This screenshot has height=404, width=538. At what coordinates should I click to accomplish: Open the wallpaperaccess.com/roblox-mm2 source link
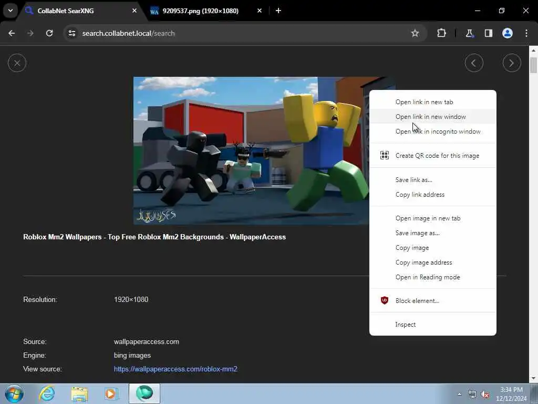tap(175, 369)
